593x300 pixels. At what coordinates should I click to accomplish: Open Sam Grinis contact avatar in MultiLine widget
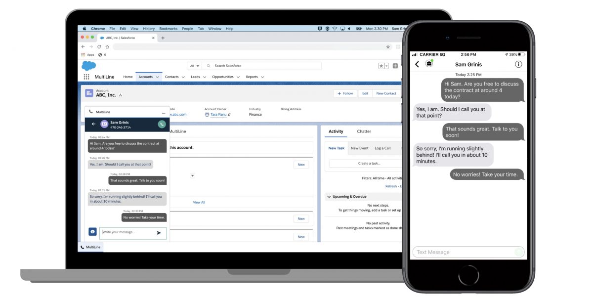coord(104,124)
